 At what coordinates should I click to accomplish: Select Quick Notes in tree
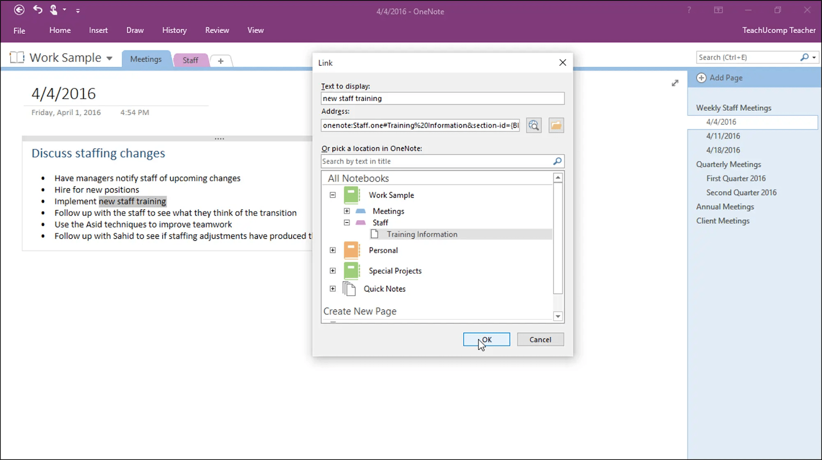(x=384, y=289)
